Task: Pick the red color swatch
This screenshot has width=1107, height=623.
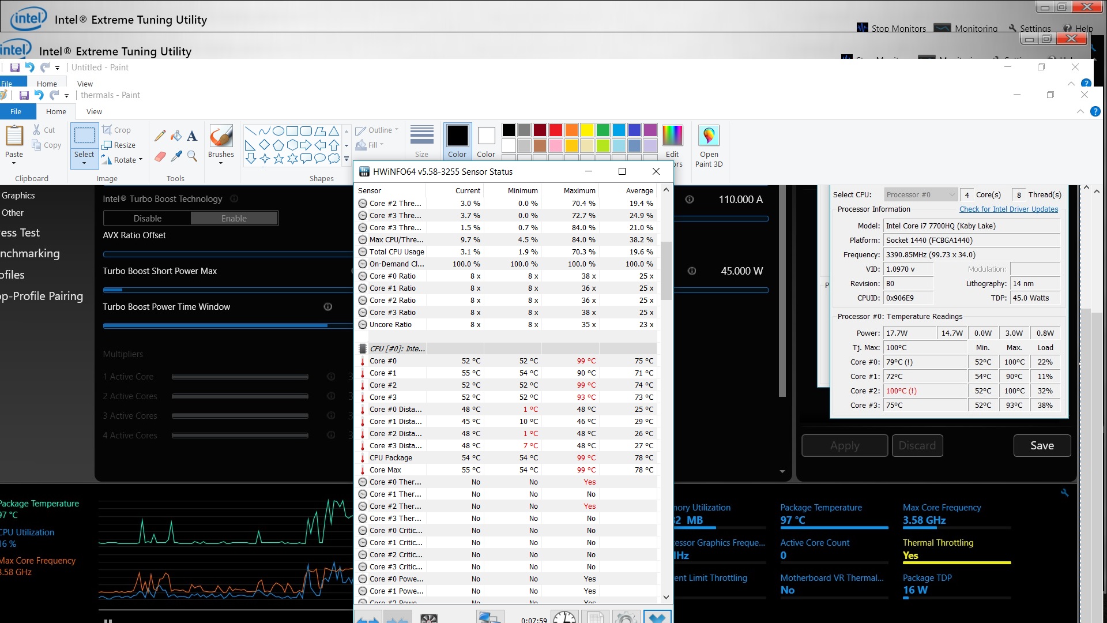Action: 556,130
